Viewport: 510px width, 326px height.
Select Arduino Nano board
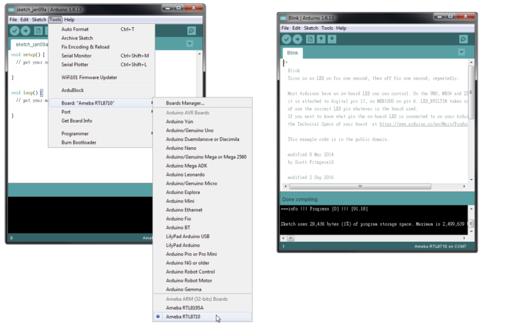click(x=203, y=148)
